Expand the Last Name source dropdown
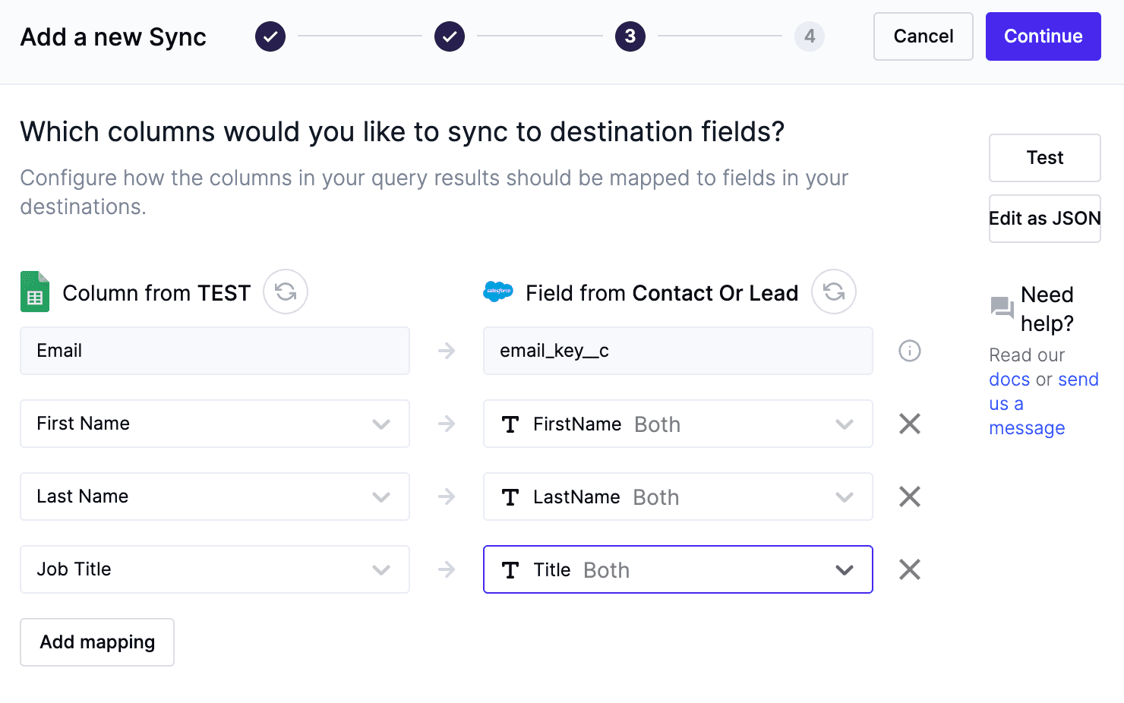 215,497
